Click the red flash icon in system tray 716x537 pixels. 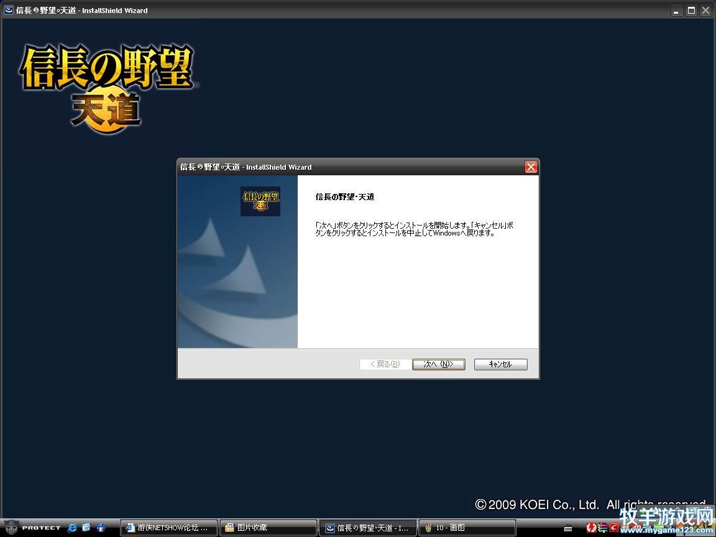(591, 528)
